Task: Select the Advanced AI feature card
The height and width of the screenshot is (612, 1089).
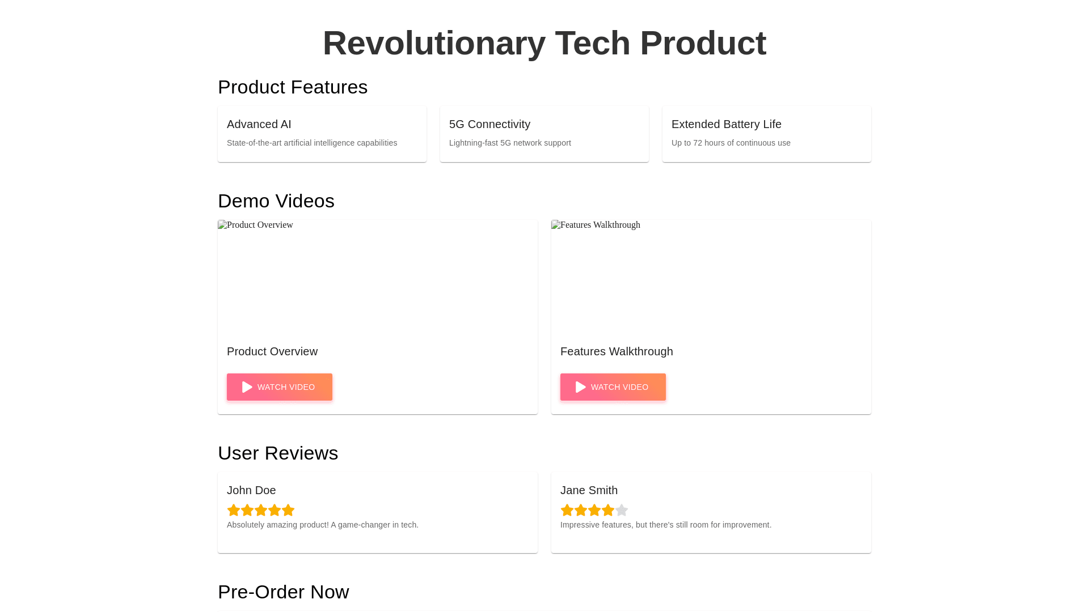Action: 322,134
